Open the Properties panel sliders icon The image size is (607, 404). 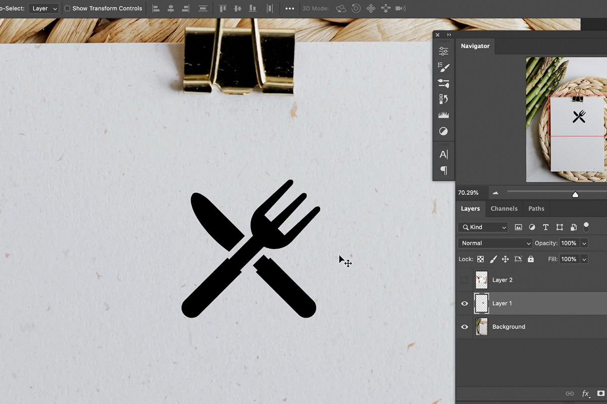[x=444, y=50]
